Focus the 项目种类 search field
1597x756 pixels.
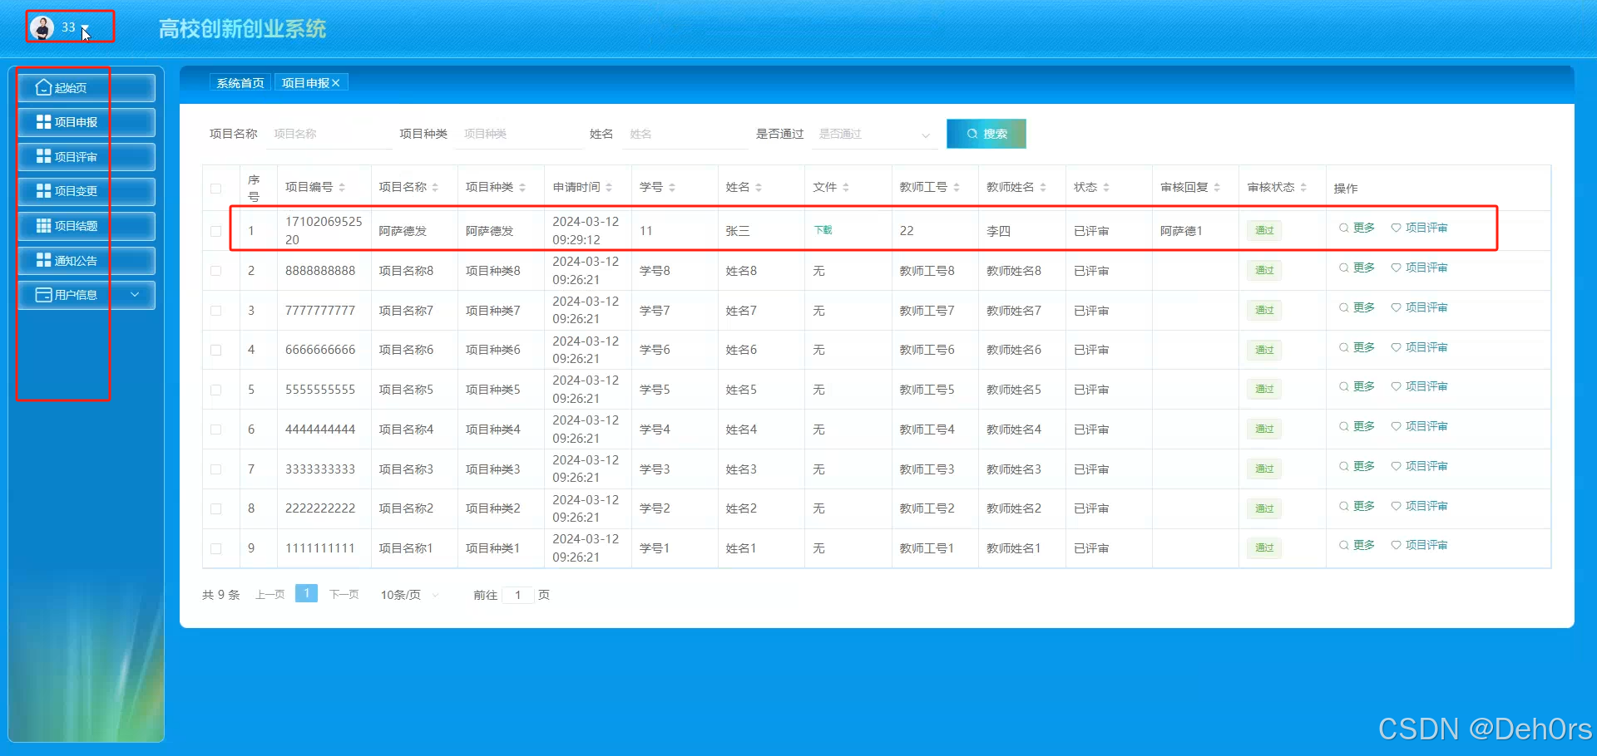(x=519, y=134)
